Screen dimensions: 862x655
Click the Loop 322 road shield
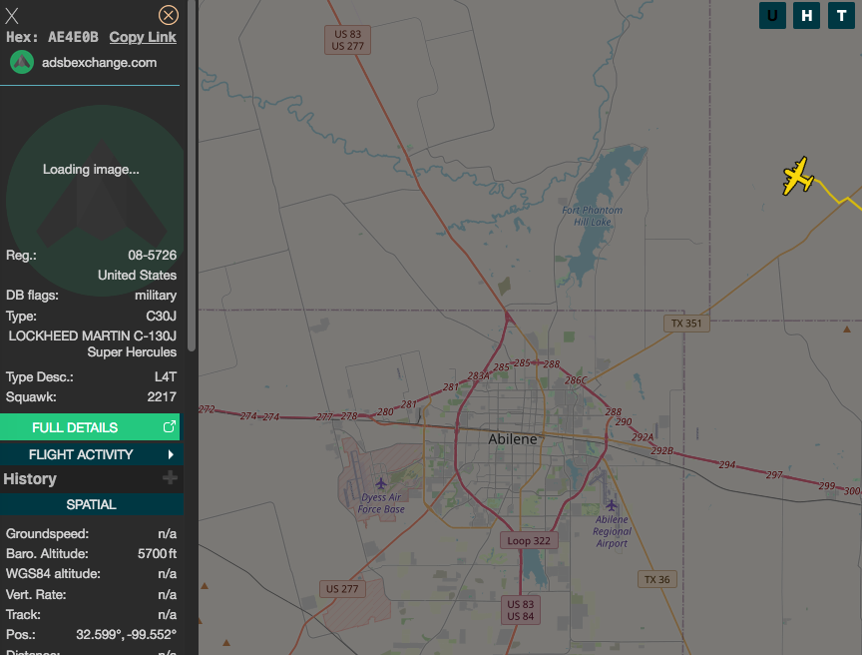[529, 540]
